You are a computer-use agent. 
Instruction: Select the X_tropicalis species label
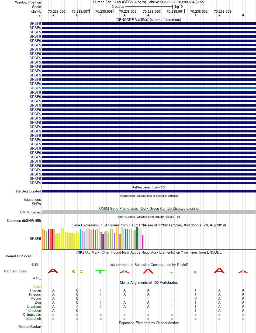[x=32, y=314]
